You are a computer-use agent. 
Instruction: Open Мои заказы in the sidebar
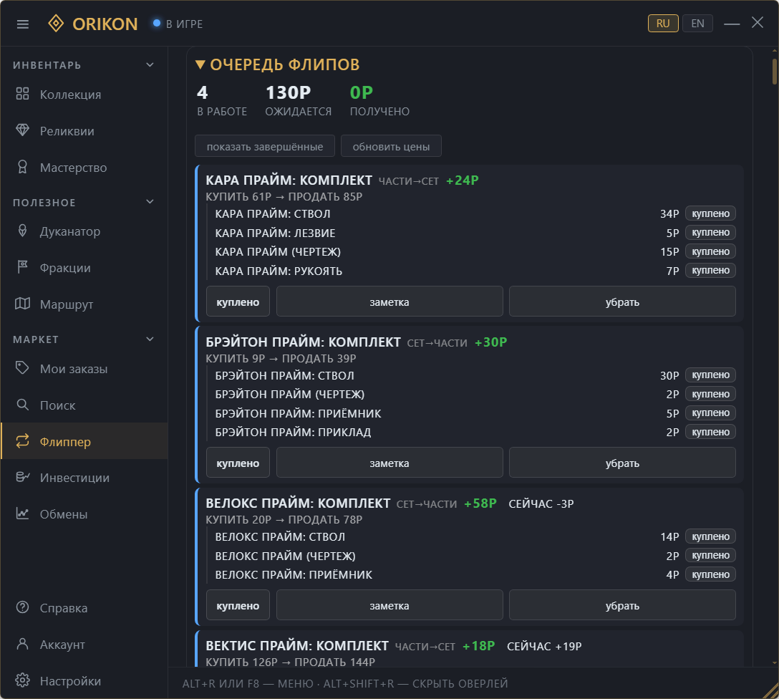coord(84,369)
